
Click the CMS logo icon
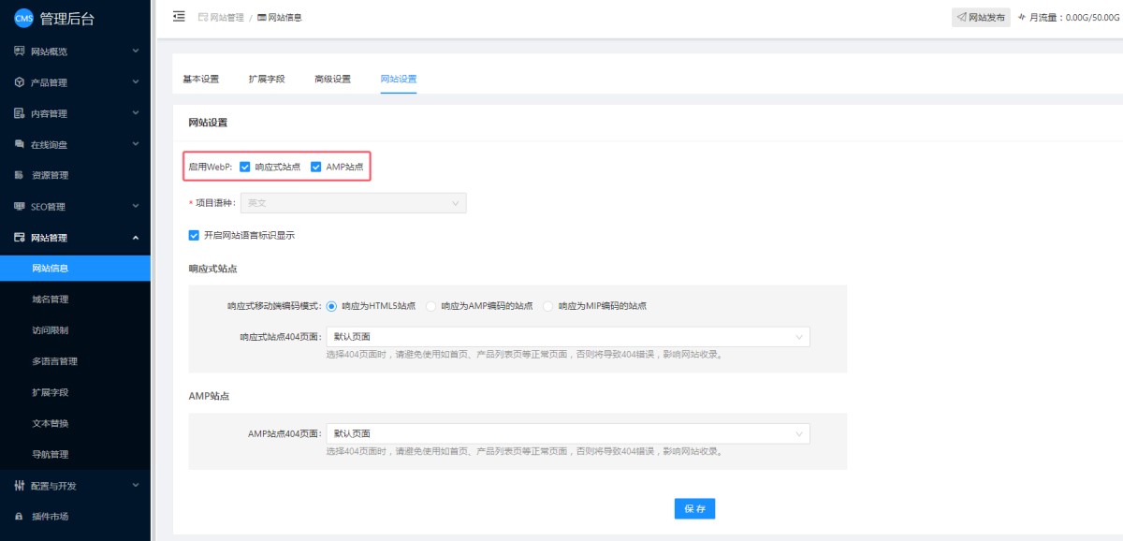[23, 19]
